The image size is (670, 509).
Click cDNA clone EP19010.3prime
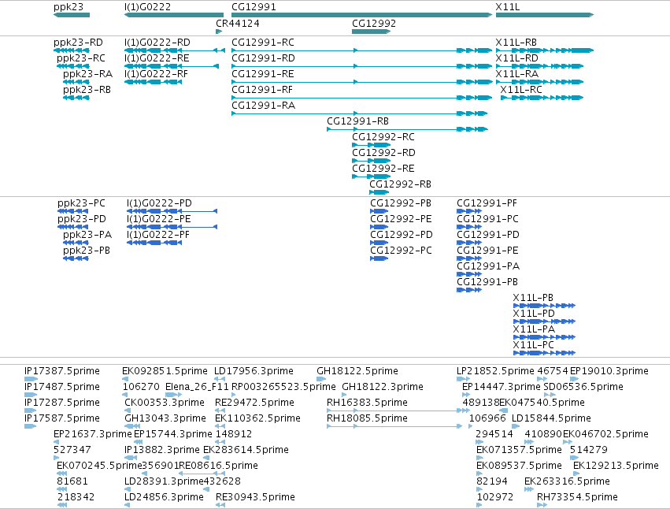click(609, 371)
